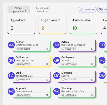Click the clock icon on Arthur AA card

[47, 49]
